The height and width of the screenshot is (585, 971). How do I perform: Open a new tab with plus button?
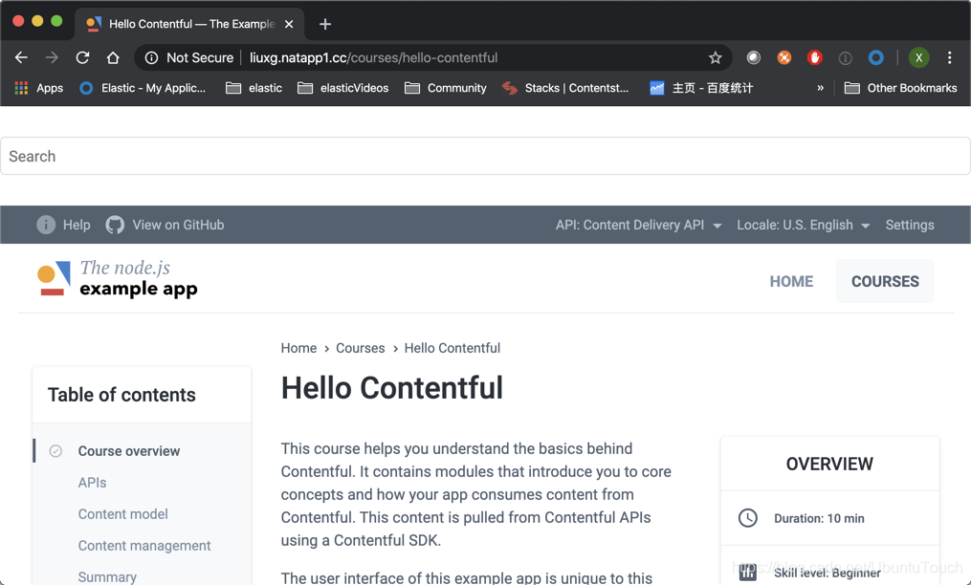(x=325, y=24)
